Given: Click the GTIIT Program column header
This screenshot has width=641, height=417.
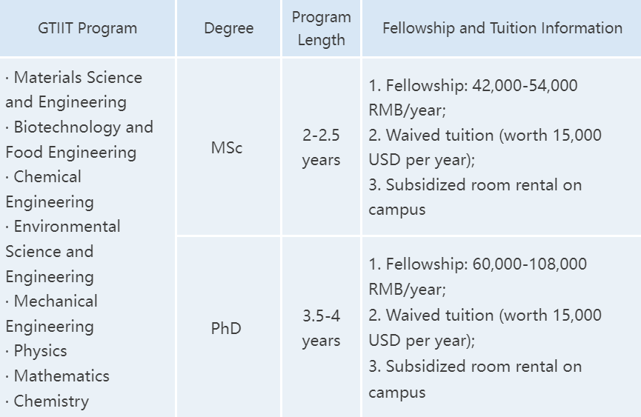Looking at the screenshot, I should (87, 29).
